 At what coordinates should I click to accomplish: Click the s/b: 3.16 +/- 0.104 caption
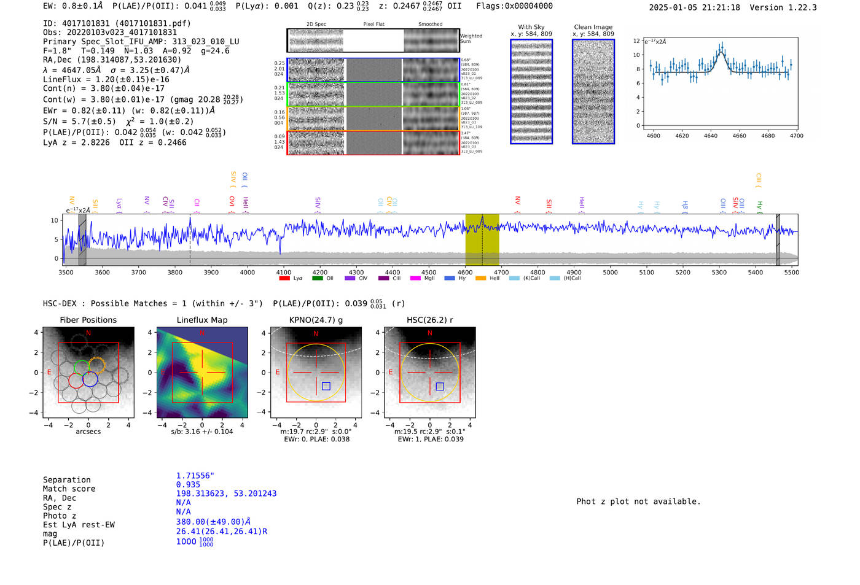(202, 432)
